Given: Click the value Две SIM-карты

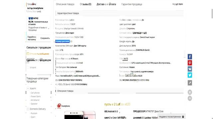Looking at the screenshot, I should 80,46.
